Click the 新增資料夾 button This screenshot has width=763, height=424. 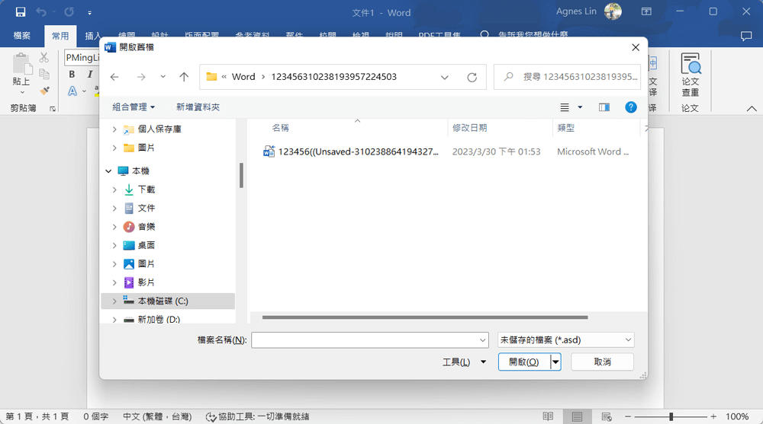(198, 107)
